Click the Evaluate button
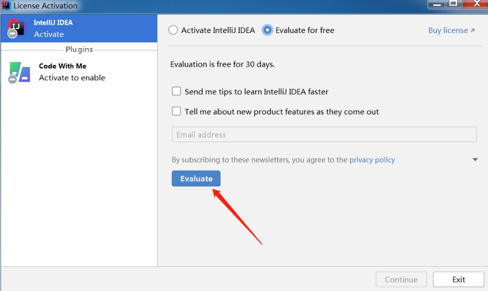 point(196,179)
